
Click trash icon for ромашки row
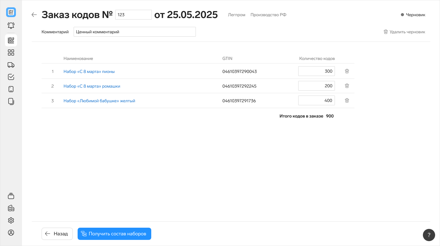(x=347, y=86)
